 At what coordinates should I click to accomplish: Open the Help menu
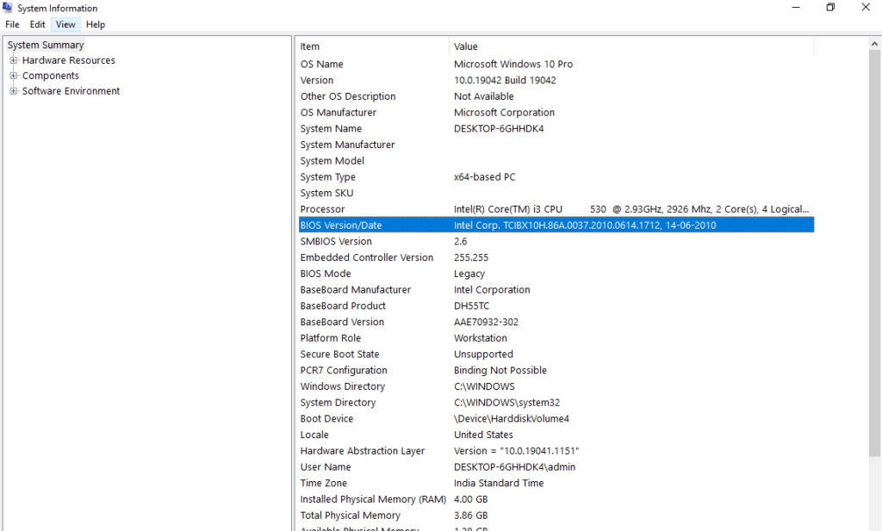[x=96, y=25]
